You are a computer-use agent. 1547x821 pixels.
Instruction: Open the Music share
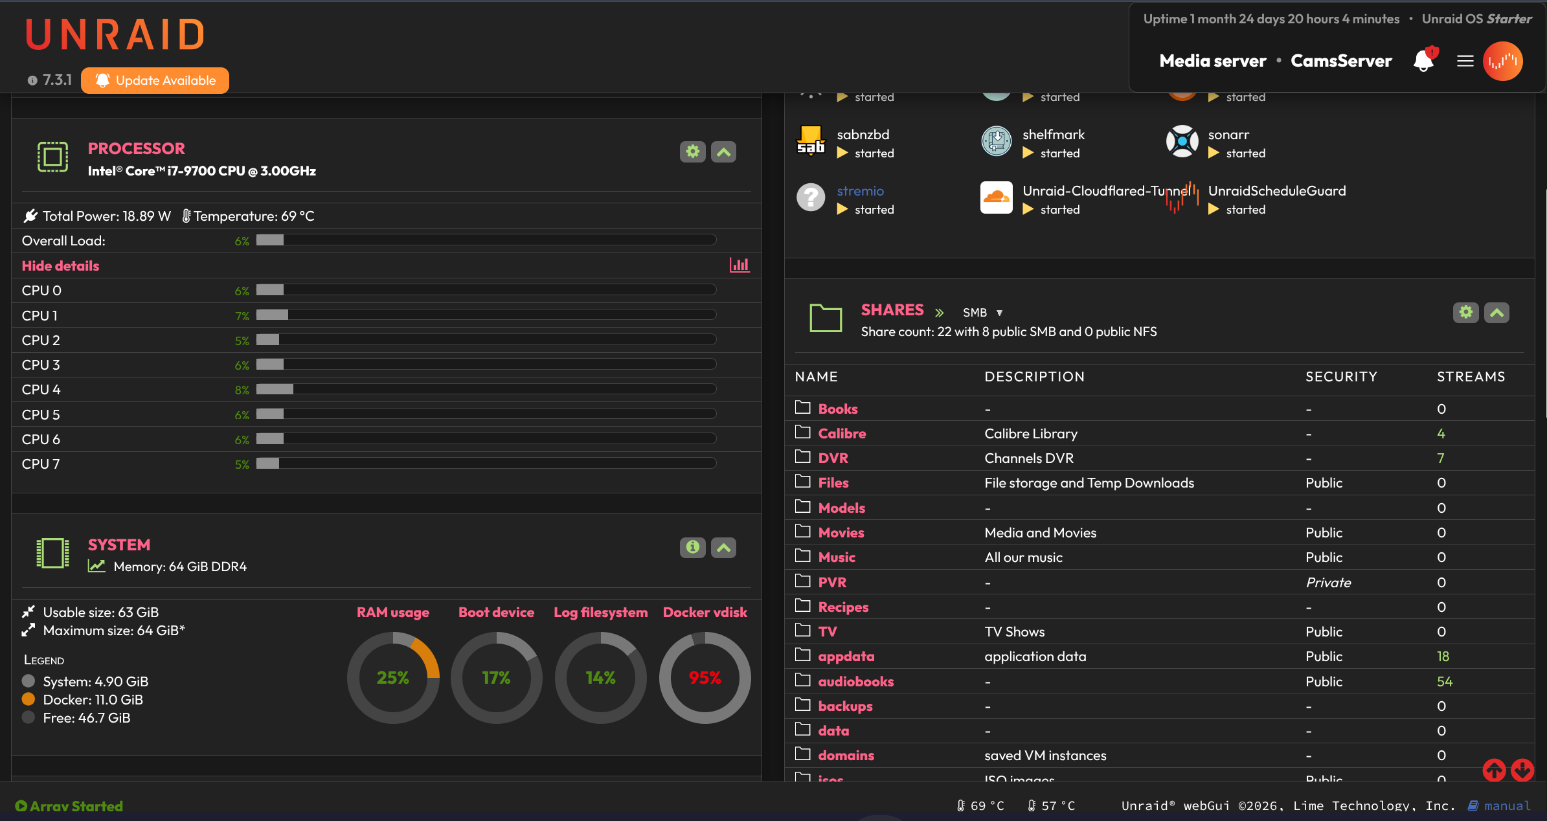click(837, 557)
